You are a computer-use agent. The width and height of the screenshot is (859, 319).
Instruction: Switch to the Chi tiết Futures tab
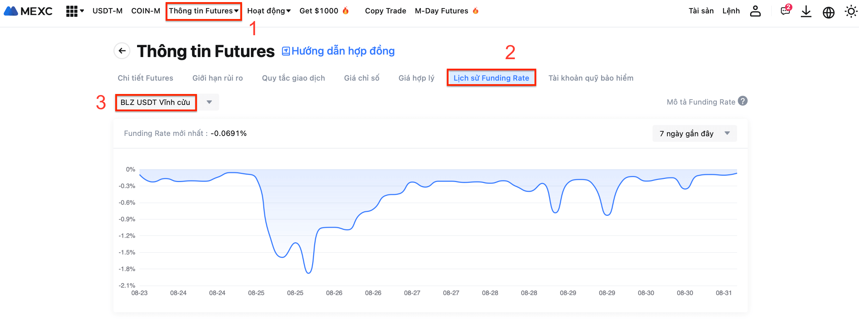point(145,78)
